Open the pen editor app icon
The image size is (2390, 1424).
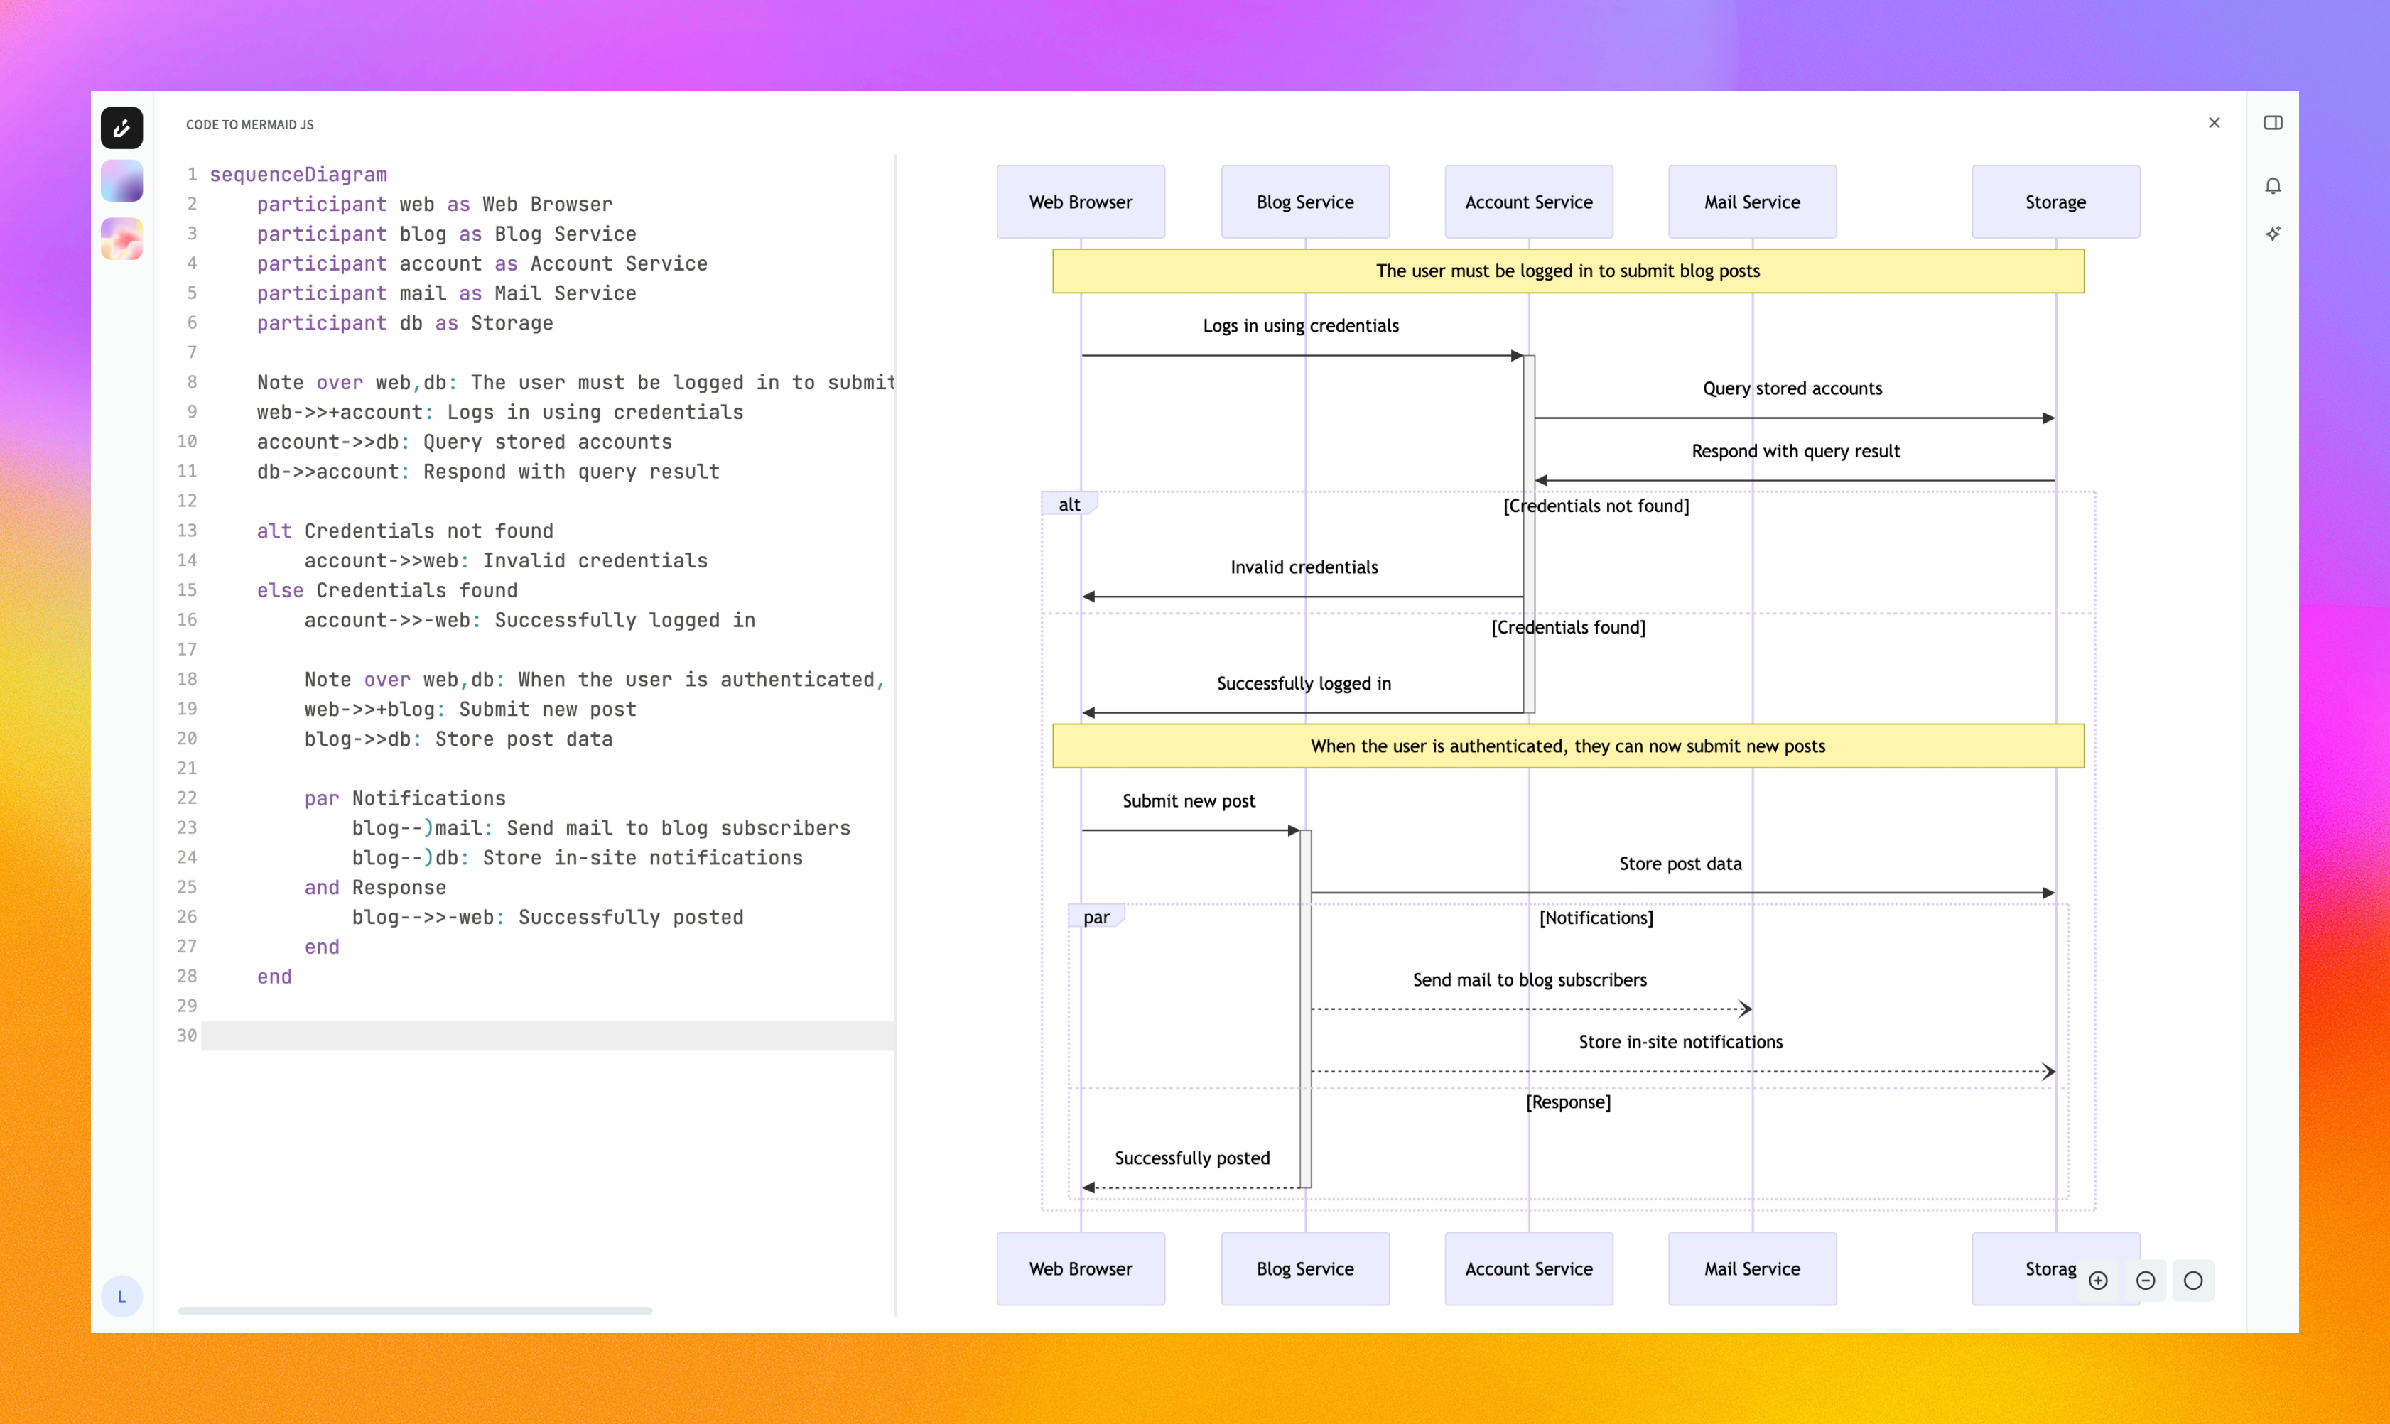[x=122, y=128]
